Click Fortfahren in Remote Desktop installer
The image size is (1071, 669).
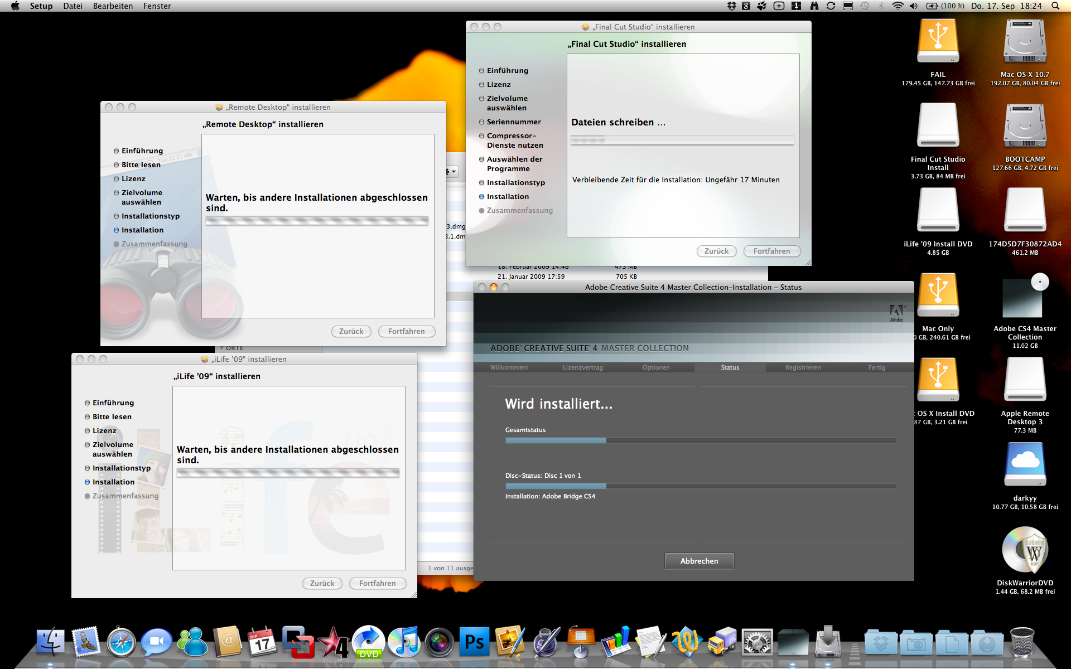tap(407, 331)
